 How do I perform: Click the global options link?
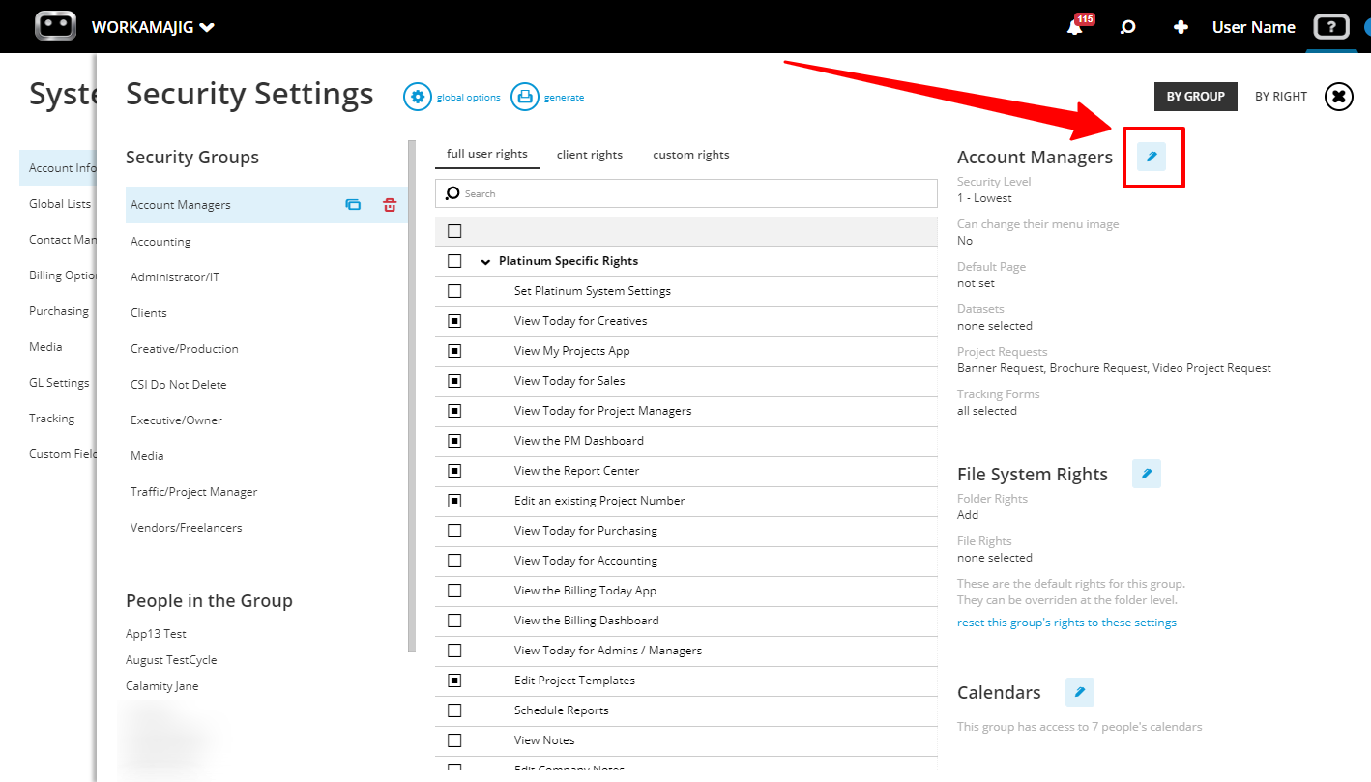469,98
